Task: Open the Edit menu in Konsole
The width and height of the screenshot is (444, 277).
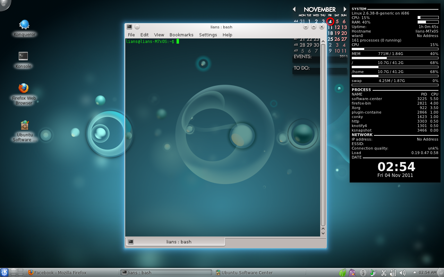Action: [x=144, y=35]
